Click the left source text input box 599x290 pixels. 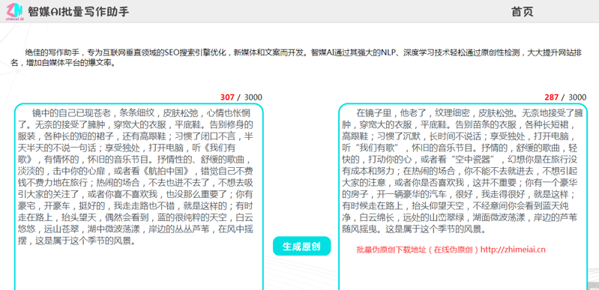(139, 197)
